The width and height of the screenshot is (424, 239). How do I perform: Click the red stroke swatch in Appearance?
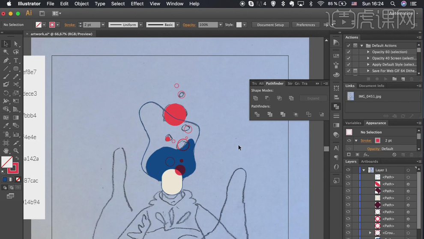(378, 141)
